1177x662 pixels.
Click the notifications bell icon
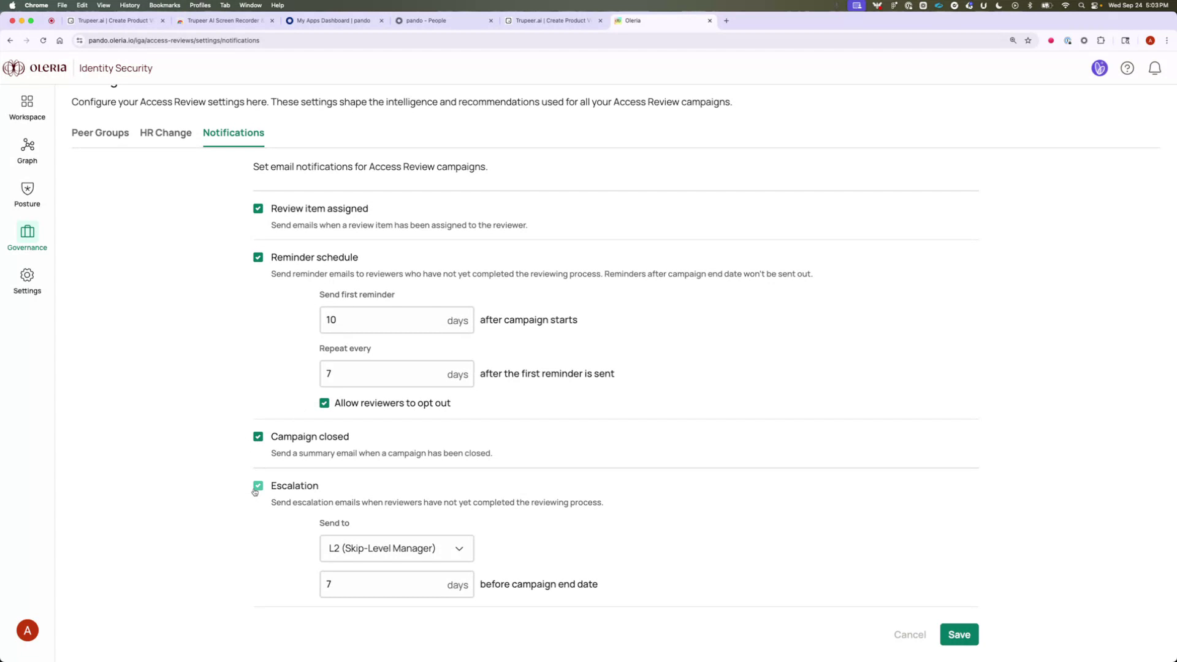click(1155, 68)
